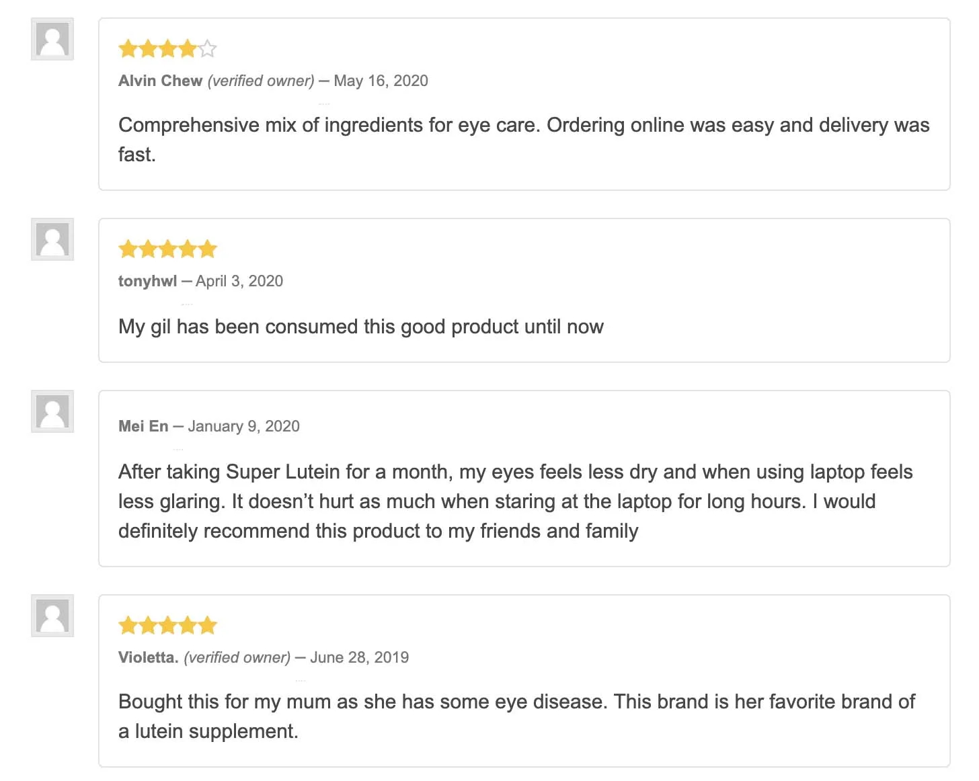The height and width of the screenshot is (781, 979).
Task: Click Violetta's verified owner label
Action: pyautogui.click(x=237, y=658)
